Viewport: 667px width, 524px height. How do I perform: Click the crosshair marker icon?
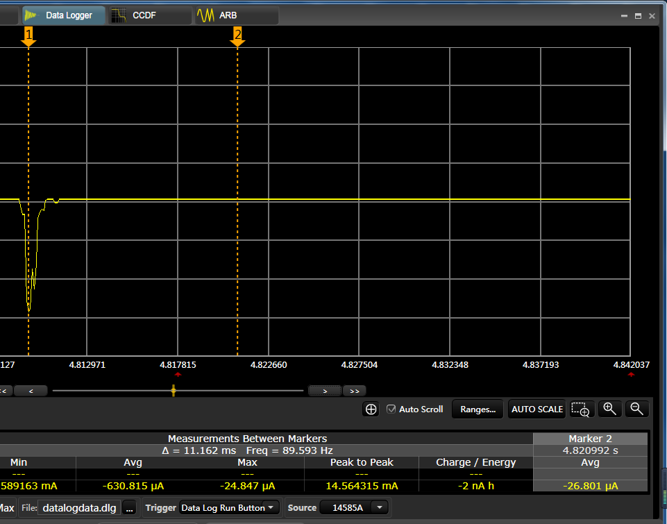click(x=371, y=409)
